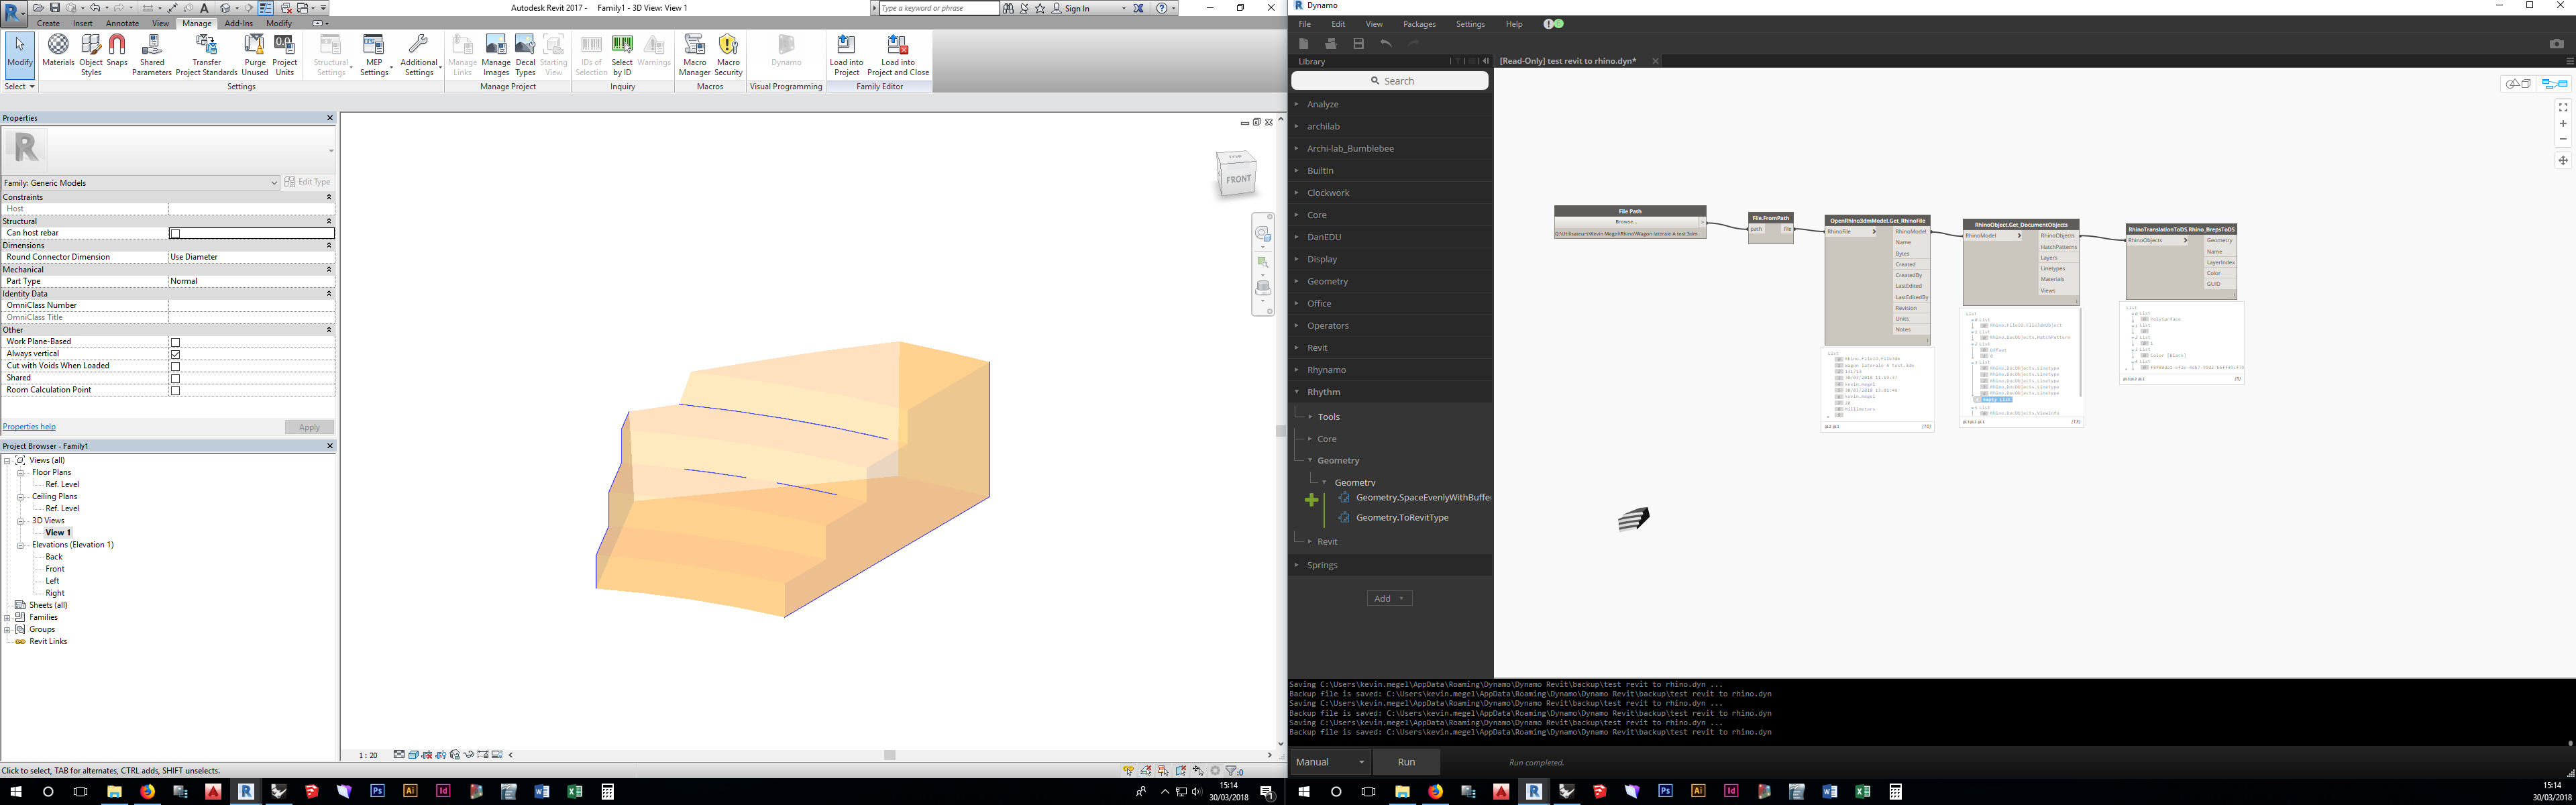Uncheck the Always vertical checkbox
Image resolution: width=2576 pixels, height=805 pixels.
click(x=176, y=354)
